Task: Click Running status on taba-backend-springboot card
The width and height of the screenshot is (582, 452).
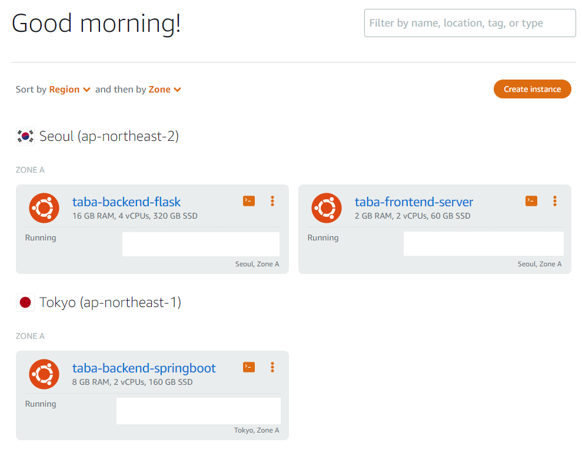Action: coord(41,404)
